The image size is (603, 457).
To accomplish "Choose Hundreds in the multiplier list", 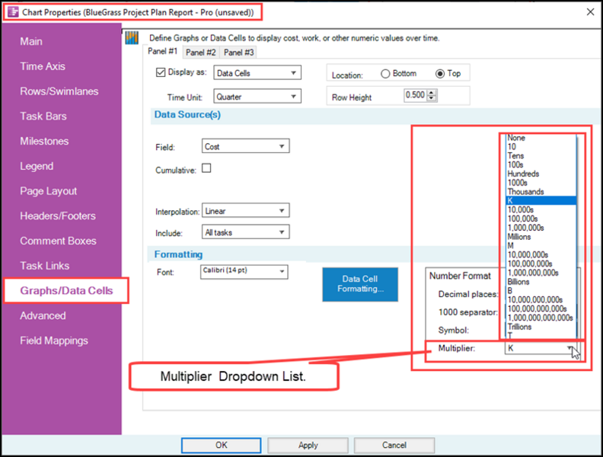I will 541,174.
